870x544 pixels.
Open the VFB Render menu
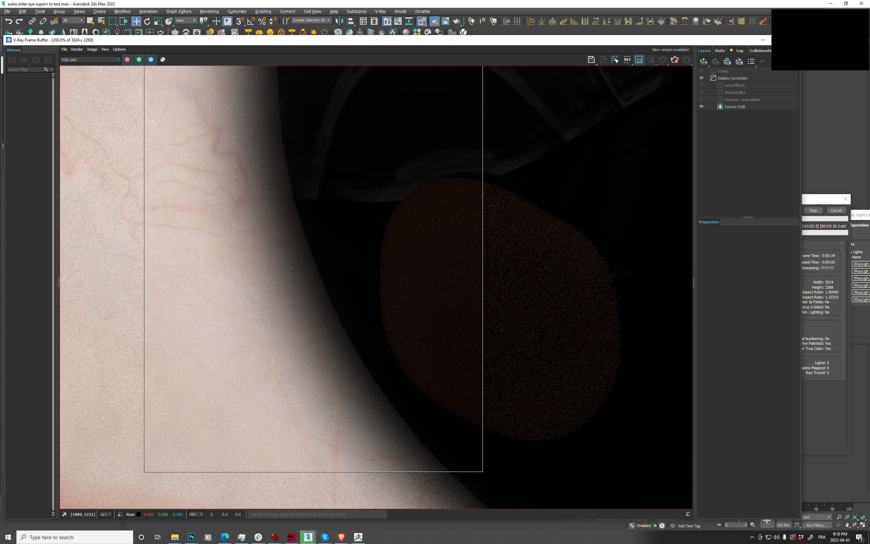pos(77,49)
